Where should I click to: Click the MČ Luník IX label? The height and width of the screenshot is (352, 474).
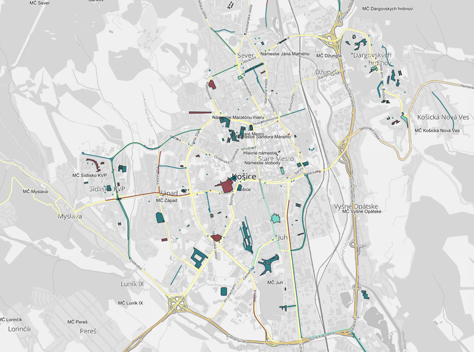[x=130, y=303]
